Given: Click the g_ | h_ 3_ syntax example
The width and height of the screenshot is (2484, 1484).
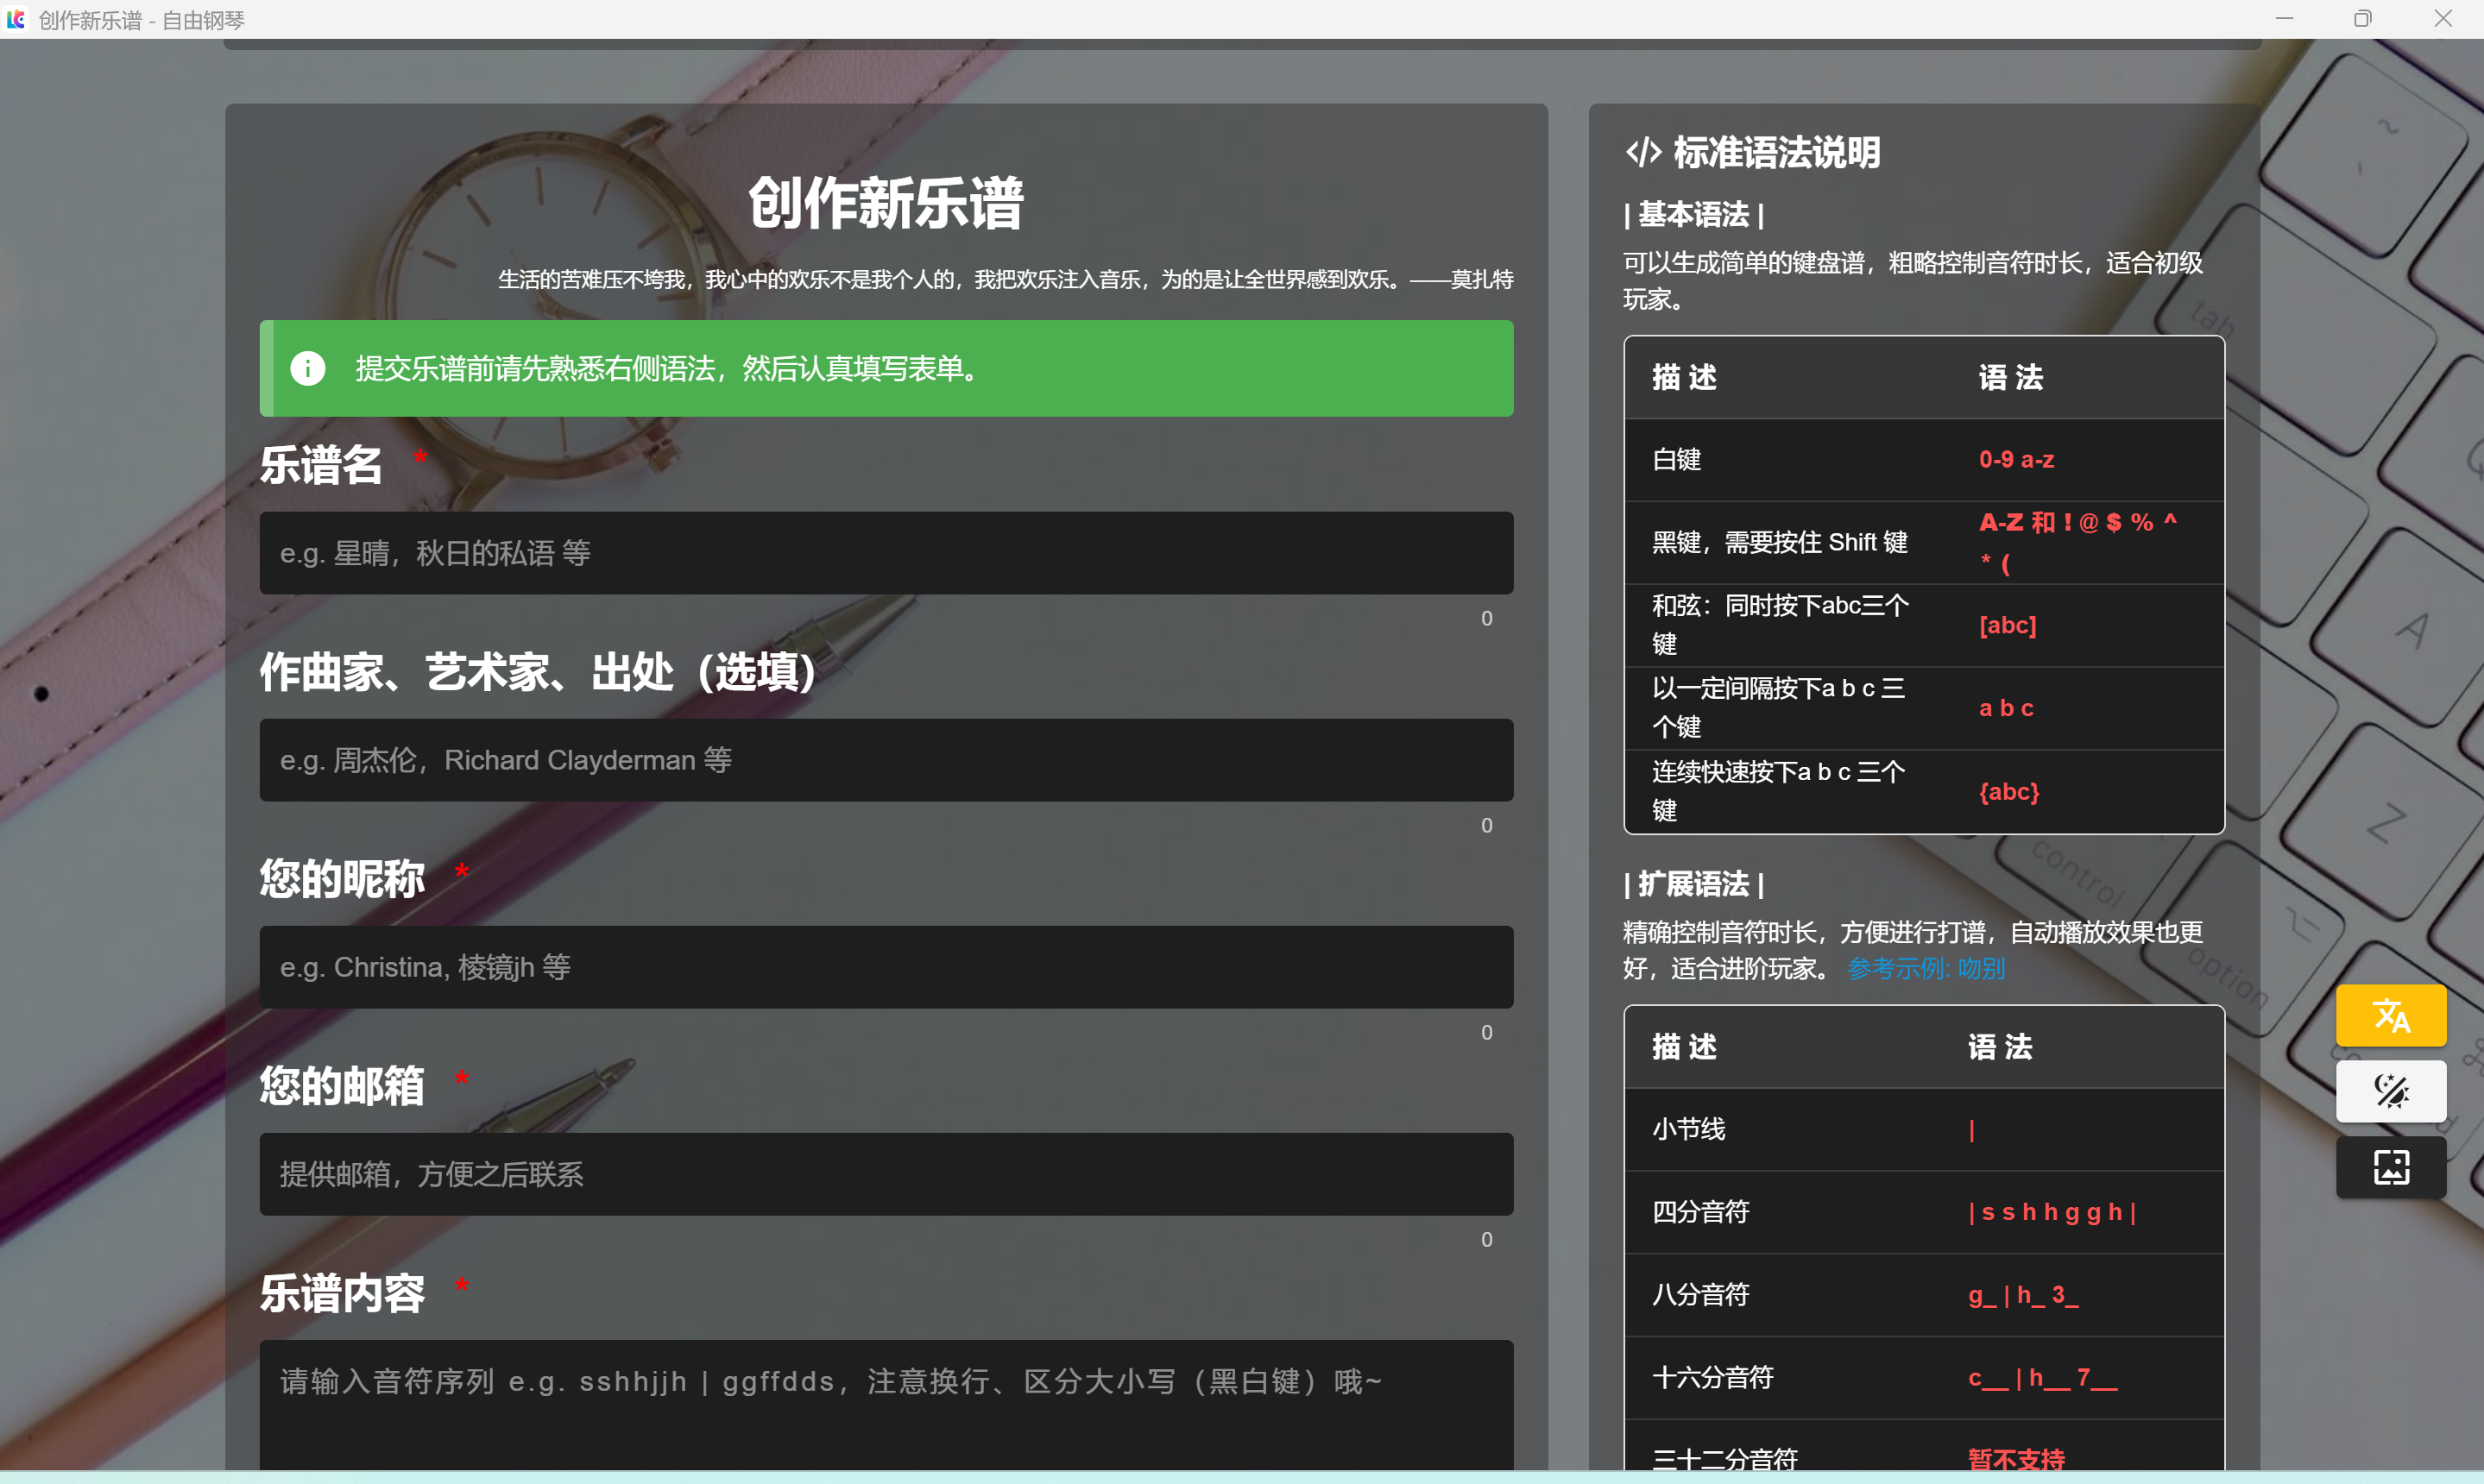Looking at the screenshot, I should (x=2023, y=1295).
